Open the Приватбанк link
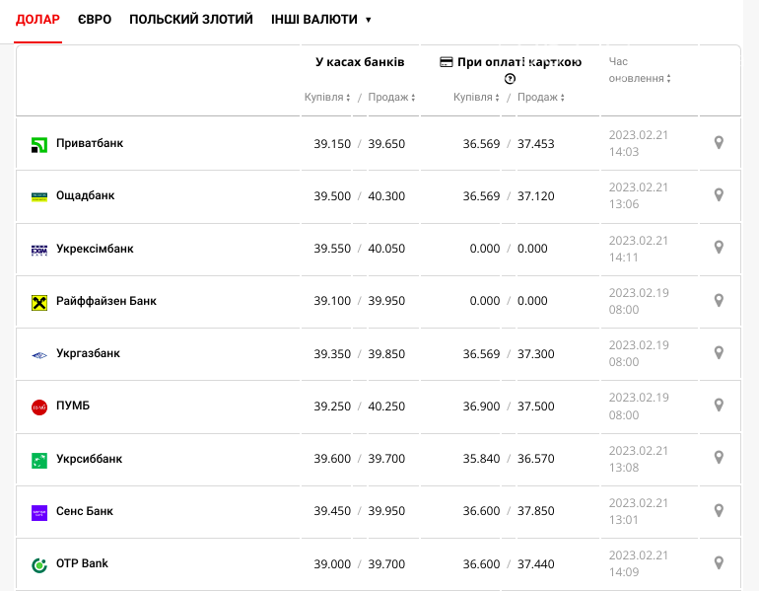Image resolution: width=759 pixels, height=591 pixels. (x=90, y=143)
